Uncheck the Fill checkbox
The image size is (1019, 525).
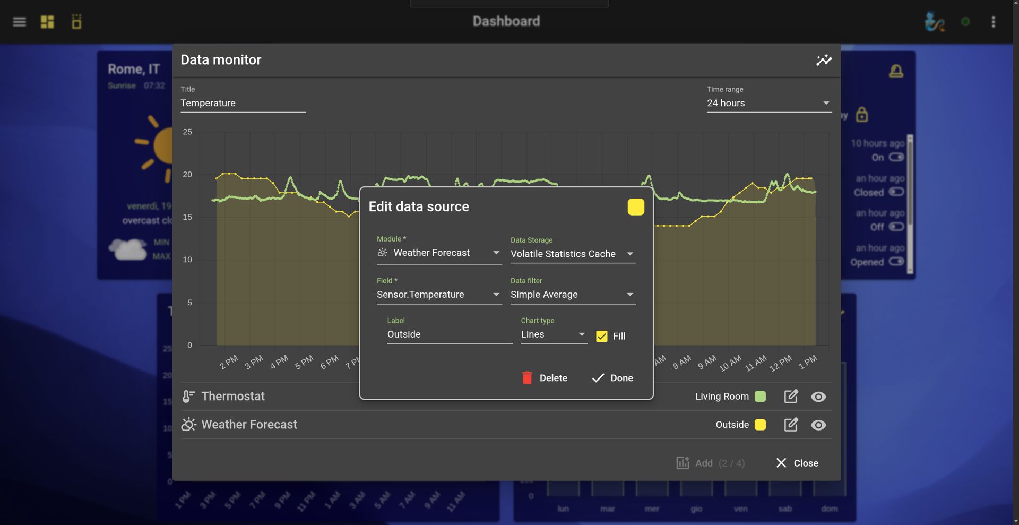point(601,336)
